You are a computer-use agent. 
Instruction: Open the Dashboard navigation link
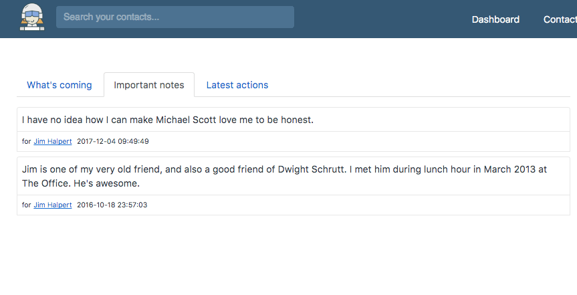(495, 19)
